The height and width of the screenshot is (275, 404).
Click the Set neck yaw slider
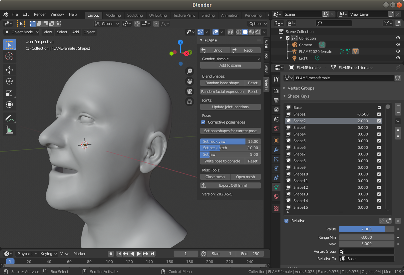pyautogui.click(x=230, y=141)
